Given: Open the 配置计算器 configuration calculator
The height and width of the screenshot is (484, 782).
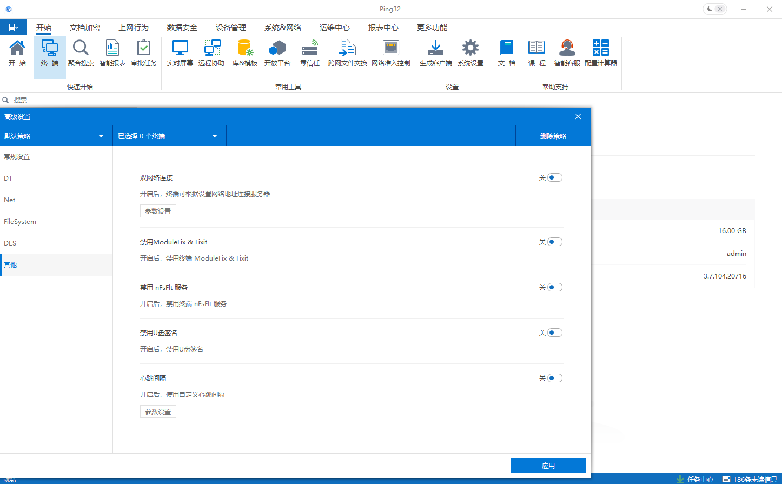Looking at the screenshot, I should pyautogui.click(x=600, y=54).
